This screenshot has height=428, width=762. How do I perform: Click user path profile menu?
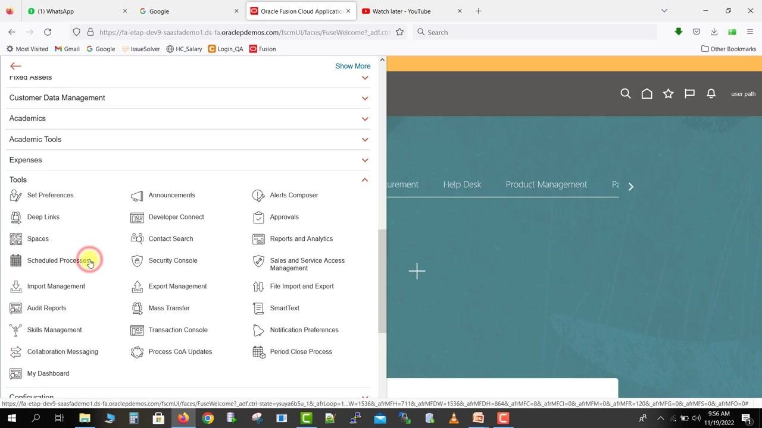743,94
